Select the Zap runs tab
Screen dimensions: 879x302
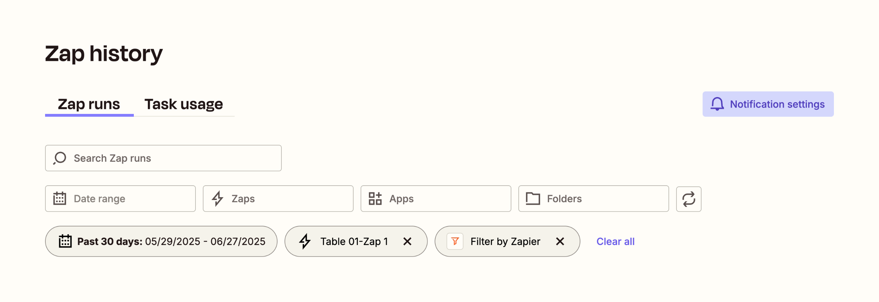(89, 104)
